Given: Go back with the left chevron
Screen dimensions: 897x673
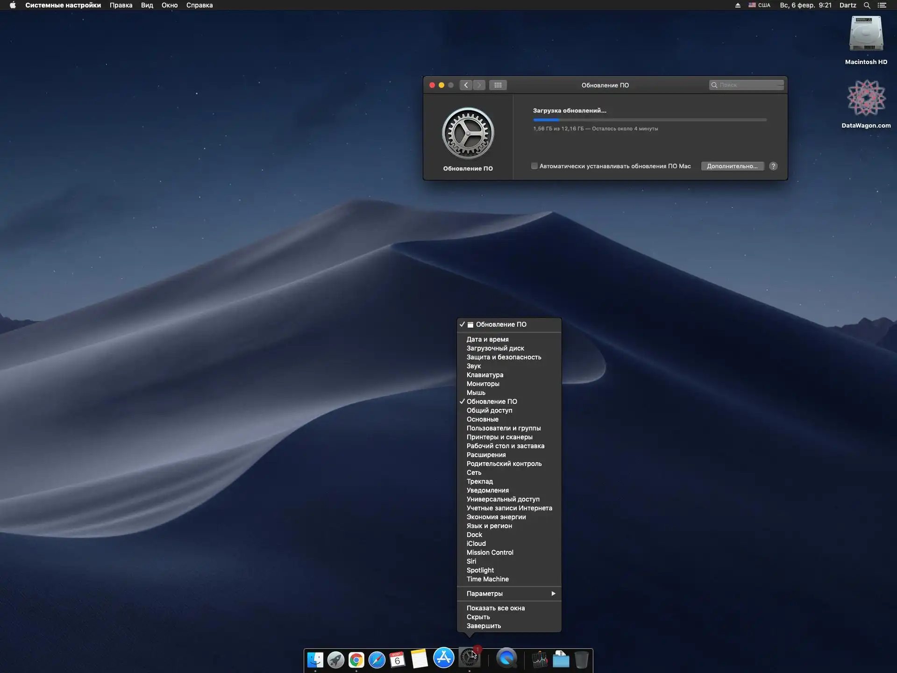Looking at the screenshot, I should [466, 85].
